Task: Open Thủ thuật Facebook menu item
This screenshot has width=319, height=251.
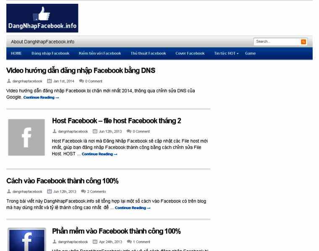Action: [148, 53]
